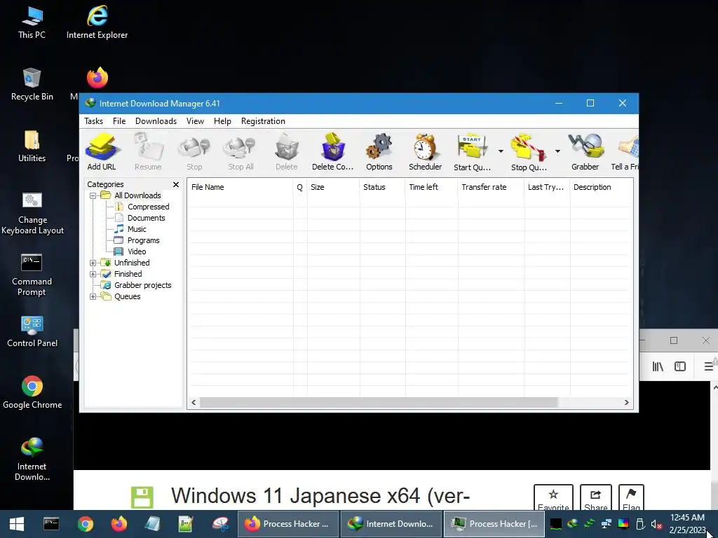Open the Command Prompt desktop icon
The image size is (718, 538).
[32, 275]
